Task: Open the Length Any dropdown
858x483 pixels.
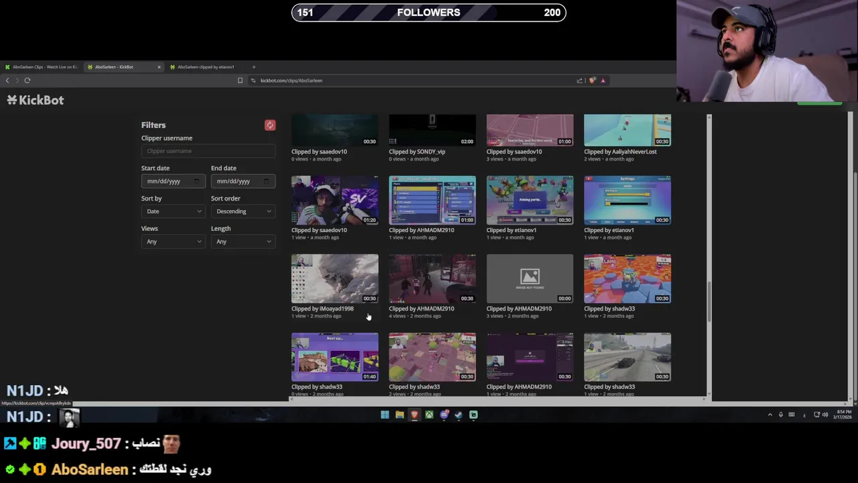Action: (243, 241)
